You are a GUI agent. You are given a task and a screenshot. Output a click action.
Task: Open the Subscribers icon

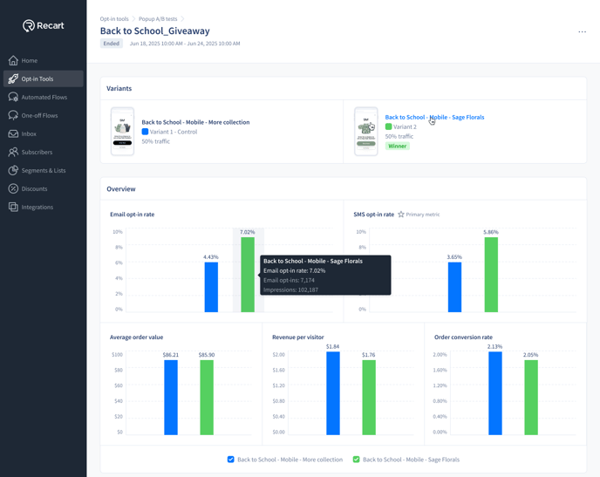point(13,152)
